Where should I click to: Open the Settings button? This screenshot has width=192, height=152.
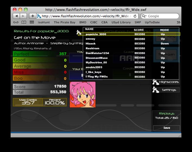coord(169,90)
